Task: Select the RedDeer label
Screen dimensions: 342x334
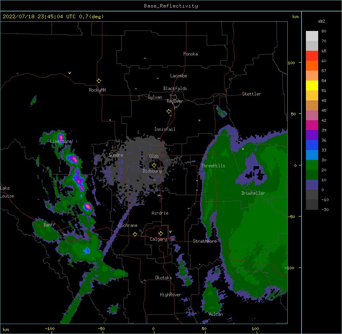Action: [175, 101]
